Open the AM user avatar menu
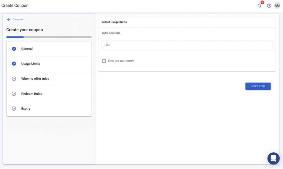This screenshot has width=283, height=169. 277,6
